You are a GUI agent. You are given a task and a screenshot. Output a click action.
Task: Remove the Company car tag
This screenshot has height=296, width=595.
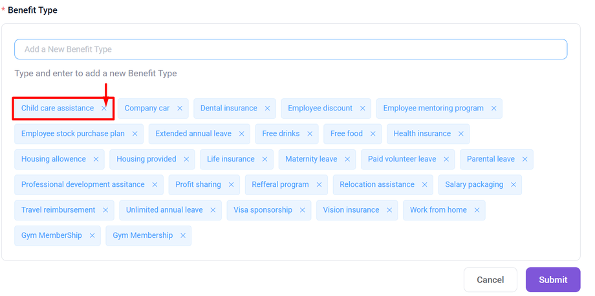[x=180, y=109]
